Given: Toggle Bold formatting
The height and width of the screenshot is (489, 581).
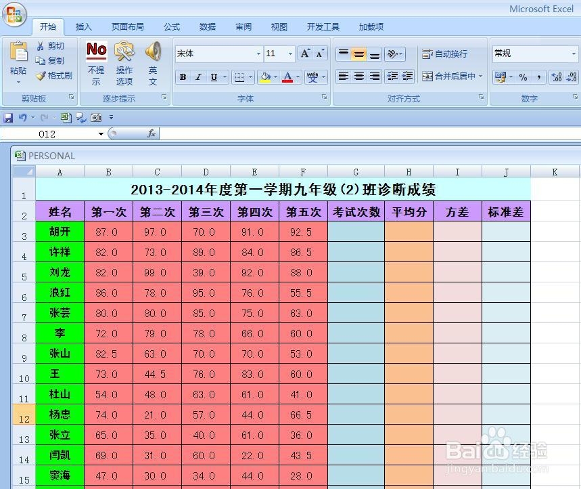Looking at the screenshot, I should [x=182, y=77].
